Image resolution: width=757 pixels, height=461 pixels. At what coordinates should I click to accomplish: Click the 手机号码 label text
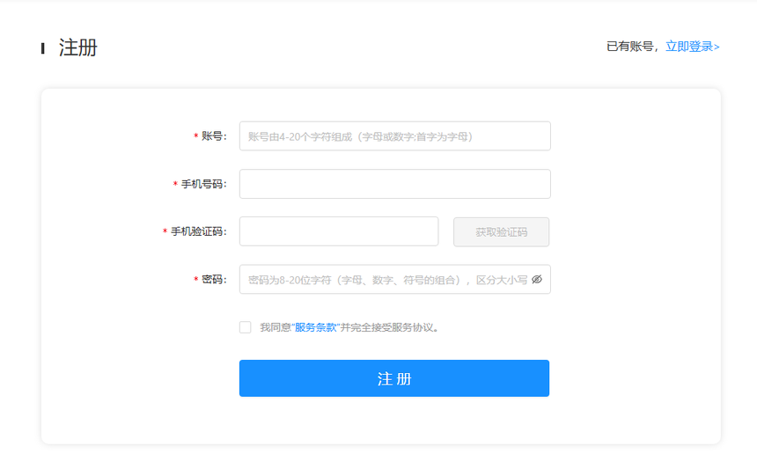[202, 184]
